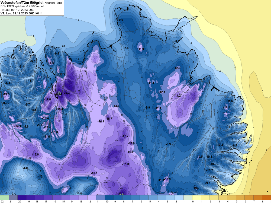Click the -14.2 temperature value
271x203 pixels.
point(177,96)
